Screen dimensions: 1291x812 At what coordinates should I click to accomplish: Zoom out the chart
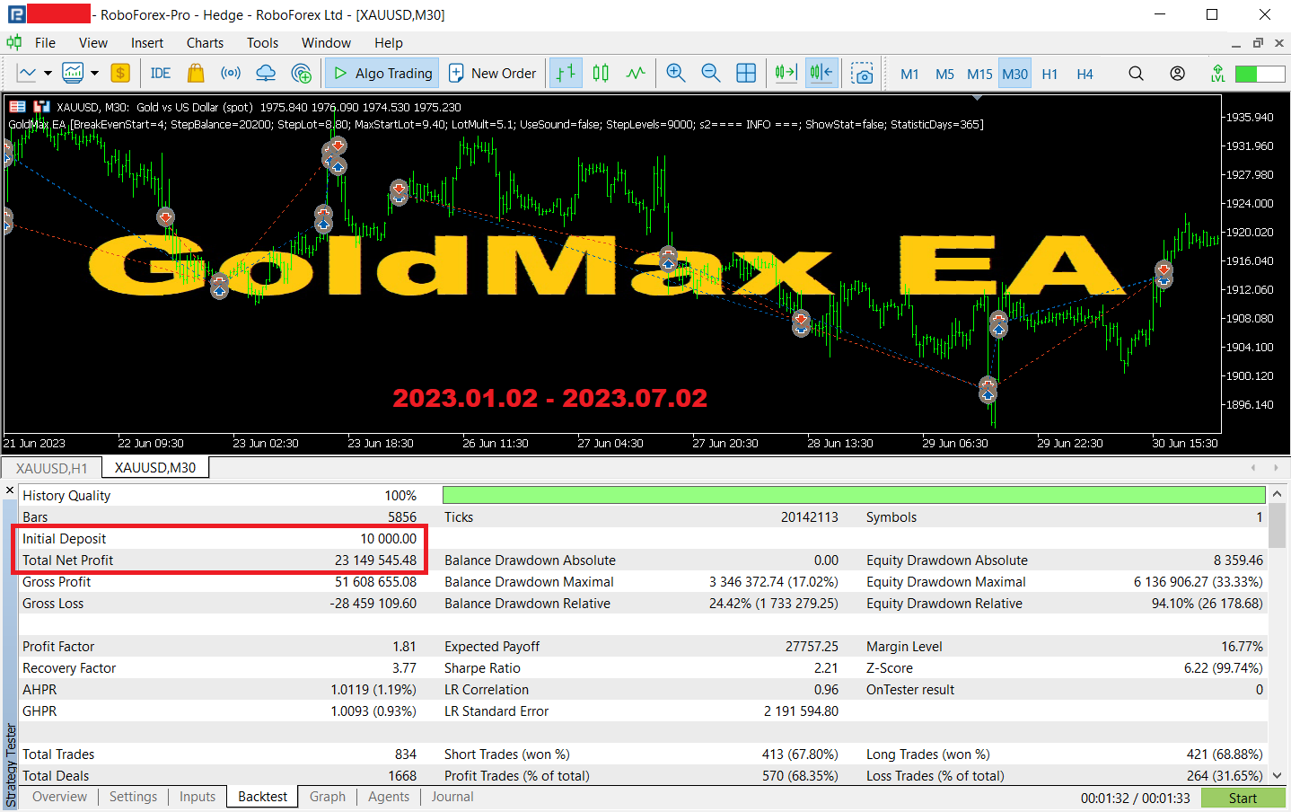711,74
